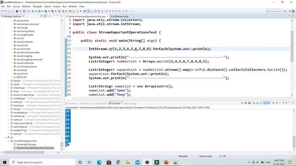Screen dimensions: 296x166
Task: Click the New Java Package toolbar icon
Action: (x=59, y=11)
